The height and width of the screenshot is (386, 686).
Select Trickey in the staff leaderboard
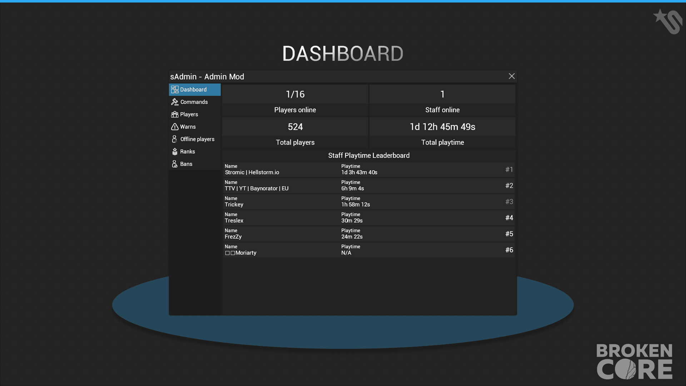[369, 202]
